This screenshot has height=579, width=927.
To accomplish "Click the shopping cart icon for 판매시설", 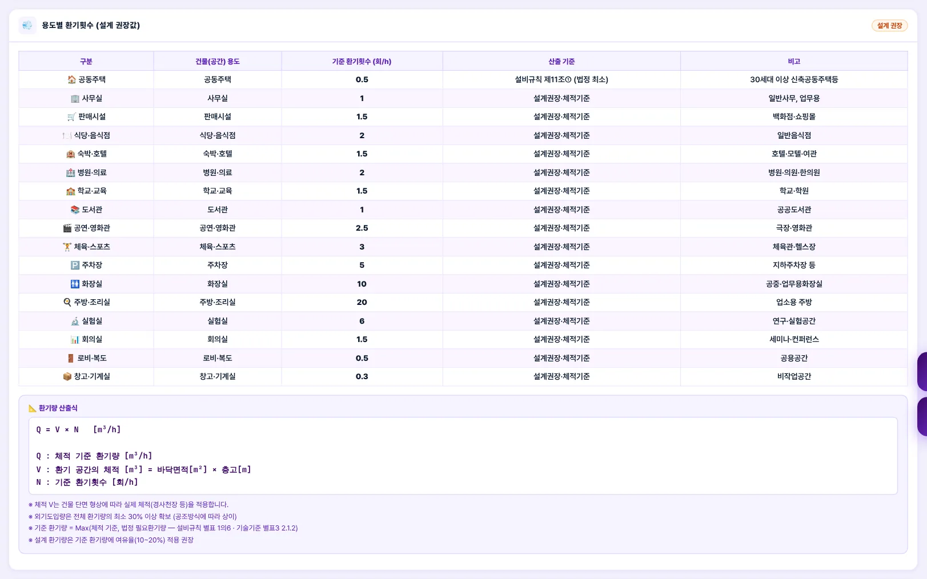I will pos(71,117).
